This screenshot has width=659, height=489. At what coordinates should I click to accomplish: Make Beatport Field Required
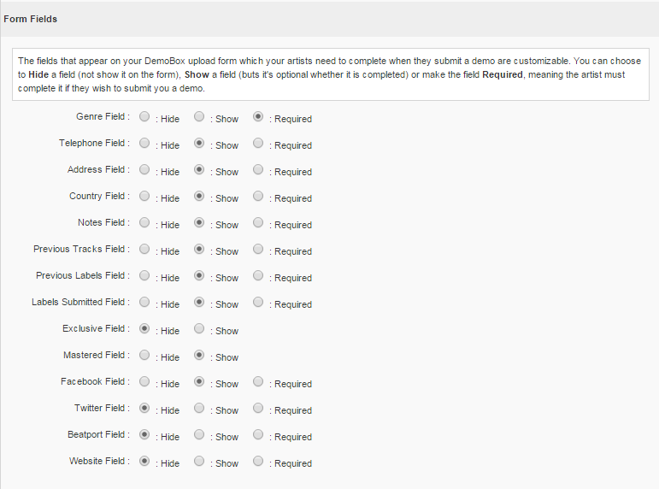point(258,434)
